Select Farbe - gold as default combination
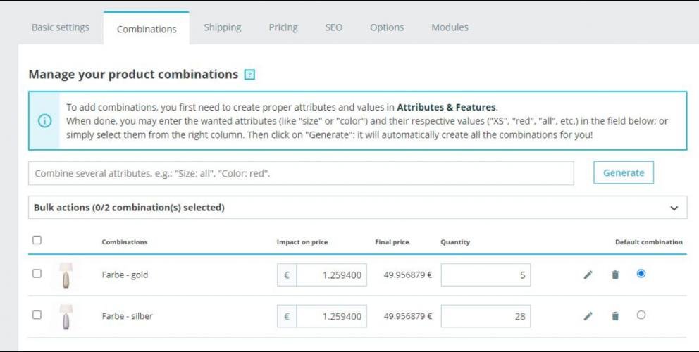699x352 pixels. (641, 274)
